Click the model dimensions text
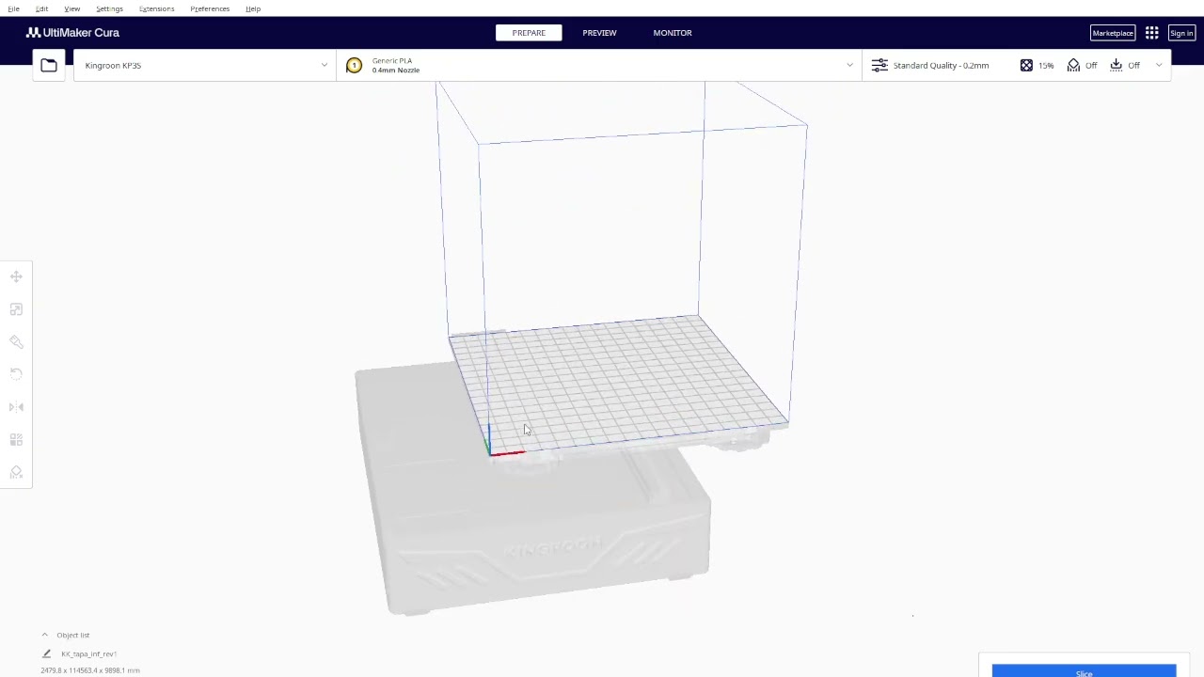Viewport: 1204px width, 677px height. [x=90, y=670]
